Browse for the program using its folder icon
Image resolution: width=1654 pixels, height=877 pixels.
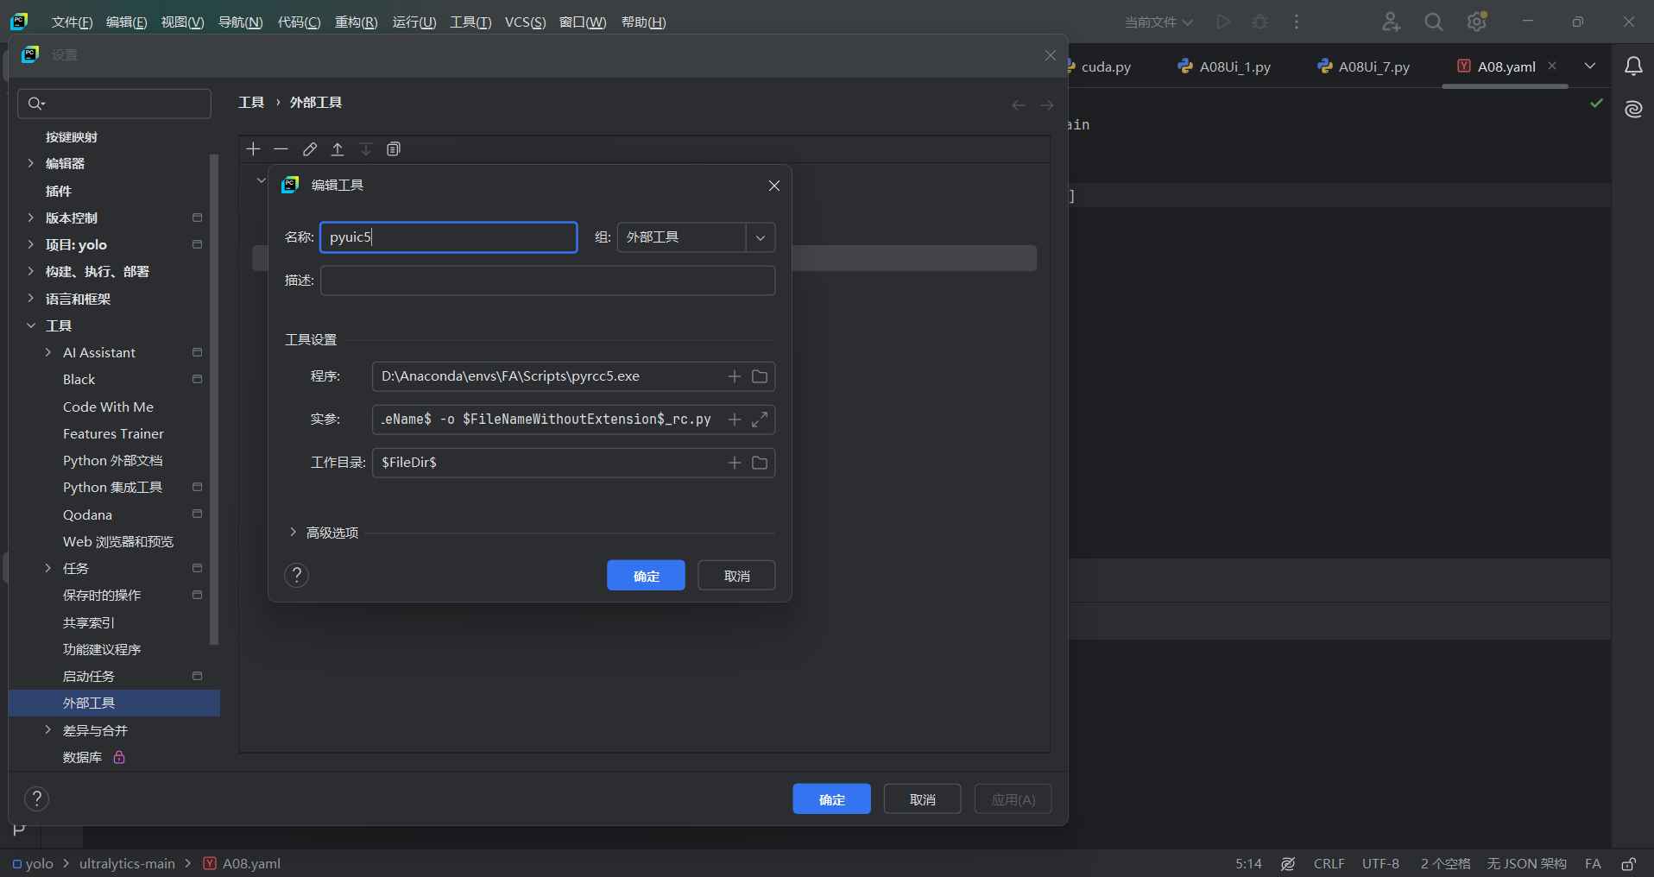click(760, 376)
